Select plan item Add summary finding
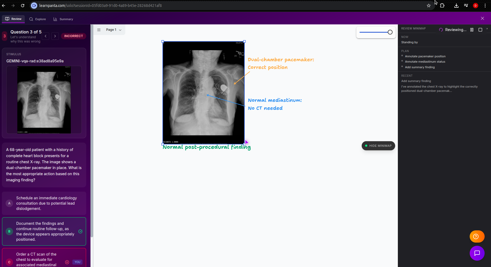Image resolution: width=491 pixels, height=267 pixels. (420, 67)
